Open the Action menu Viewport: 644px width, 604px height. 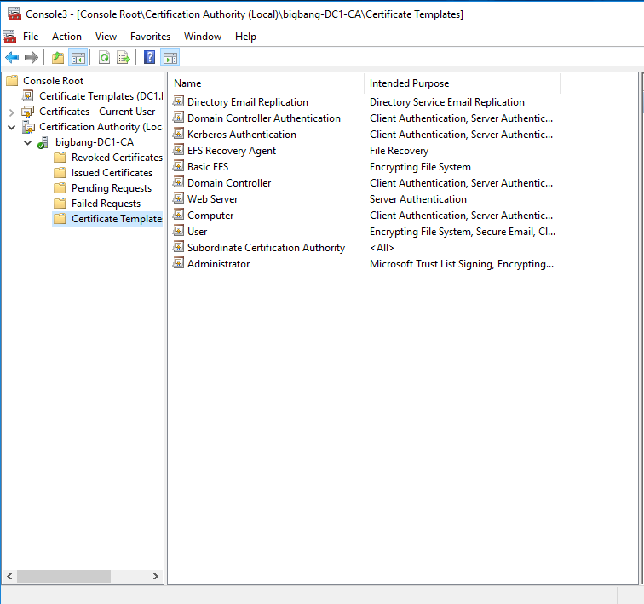(x=66, y=37)
